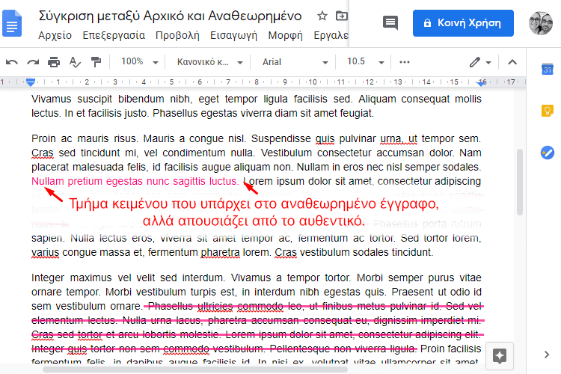Click the document title text

[x=170, y=16]
